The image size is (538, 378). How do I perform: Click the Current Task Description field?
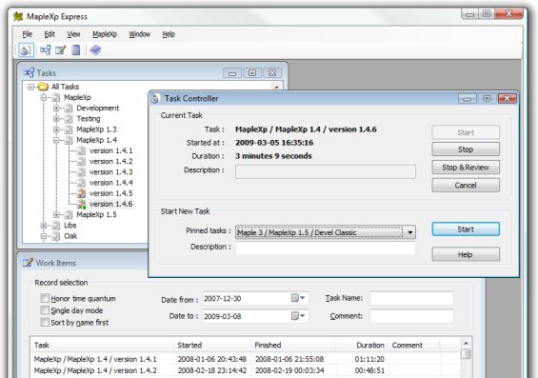[326, 171]
